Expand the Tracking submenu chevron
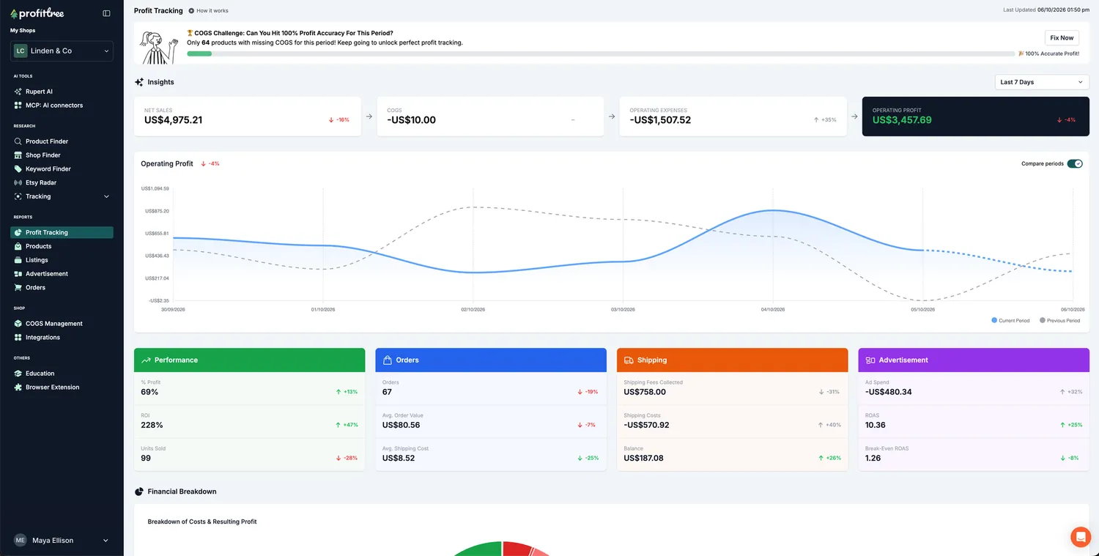Image resolution: width=1099 pixels, height=556 pixels. [106, 196]
